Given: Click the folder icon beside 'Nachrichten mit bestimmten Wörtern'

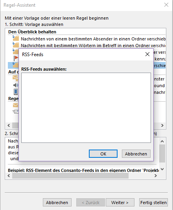Looking at the screenshot, I should coord(16,45).
